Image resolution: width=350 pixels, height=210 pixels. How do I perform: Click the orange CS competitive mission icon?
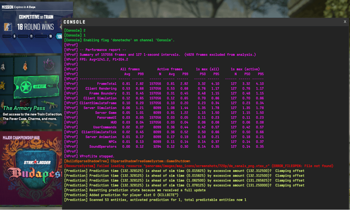[8, 27]
